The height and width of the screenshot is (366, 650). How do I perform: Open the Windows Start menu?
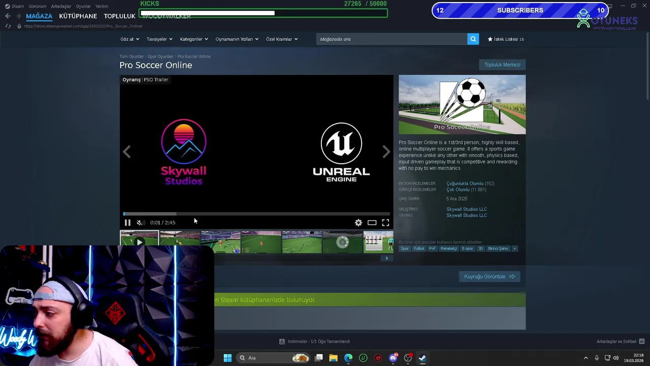click(227, 358)
